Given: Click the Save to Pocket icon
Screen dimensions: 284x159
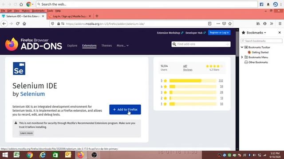Looking at the screenshot, I should pyautogui.click(x=224, y=23).
